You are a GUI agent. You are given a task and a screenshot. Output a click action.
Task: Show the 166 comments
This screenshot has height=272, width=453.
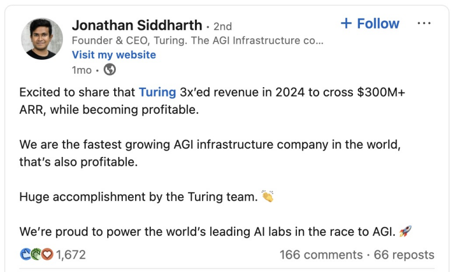coord(321,255)
